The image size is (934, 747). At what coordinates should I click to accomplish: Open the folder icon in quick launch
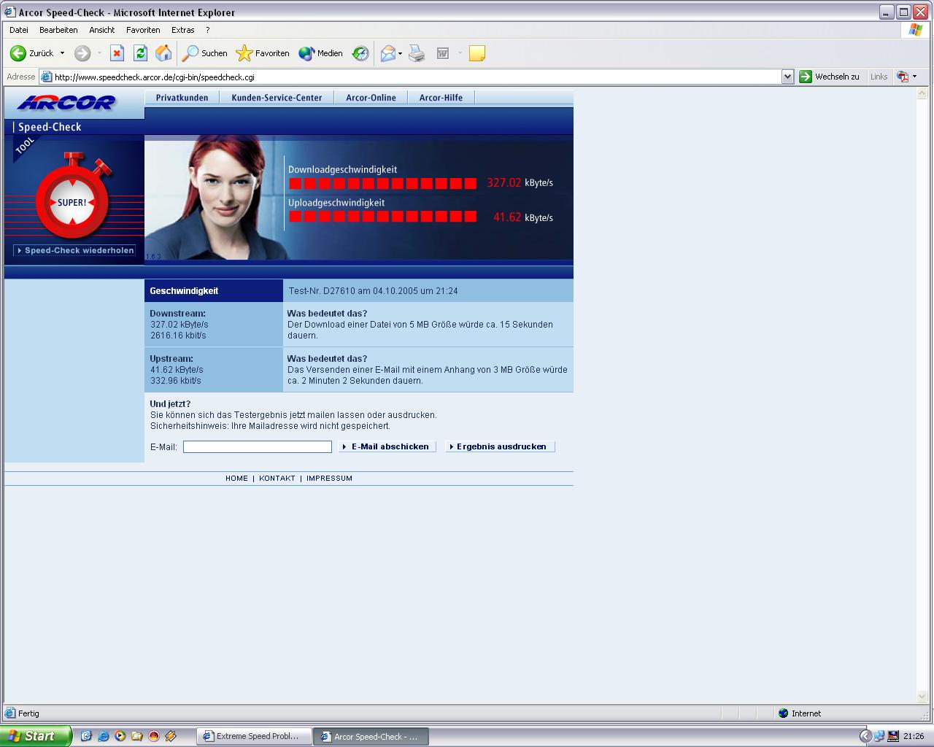coord(136,736)
